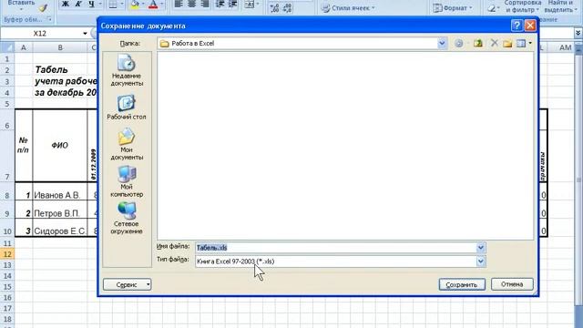The width and height of the screenshot is (583, 328).
Task: Select row 12 header
Action: [x=7, y=254]
